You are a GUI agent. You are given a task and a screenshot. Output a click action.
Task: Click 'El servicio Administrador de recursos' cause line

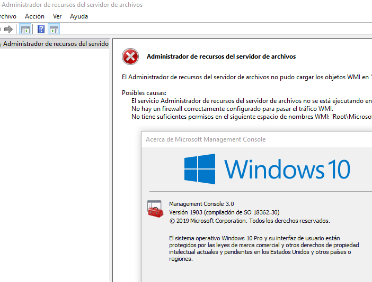point(252,101)
